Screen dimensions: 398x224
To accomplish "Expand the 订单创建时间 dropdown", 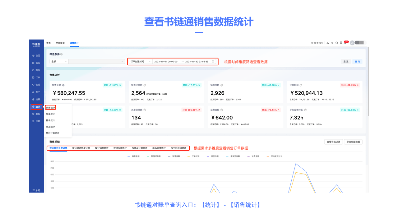I will 141,62.
